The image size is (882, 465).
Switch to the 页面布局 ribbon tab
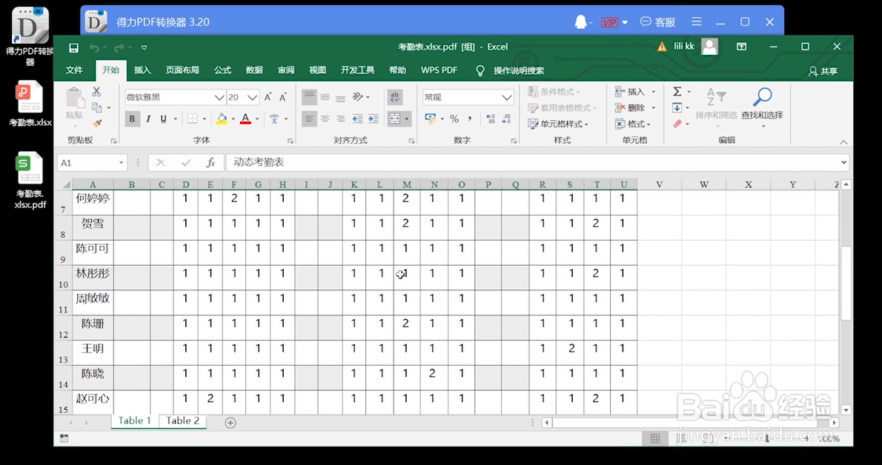(x=182, y=70)
